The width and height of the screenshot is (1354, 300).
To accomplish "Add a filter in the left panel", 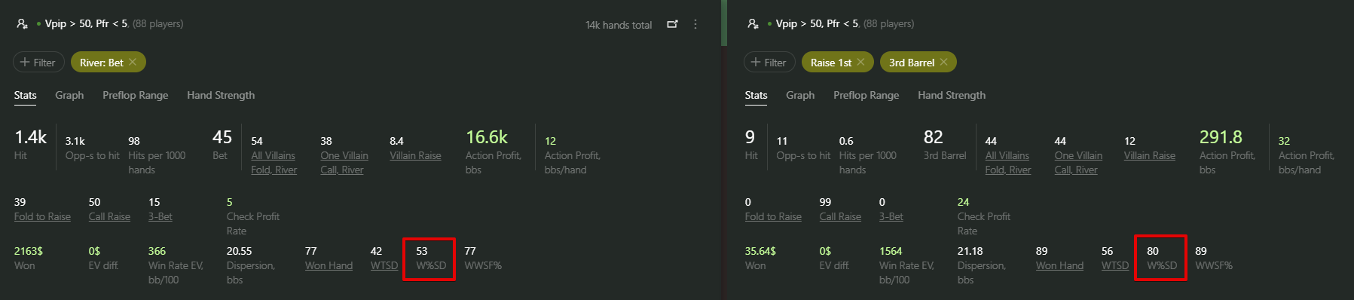I will [38, 62].
